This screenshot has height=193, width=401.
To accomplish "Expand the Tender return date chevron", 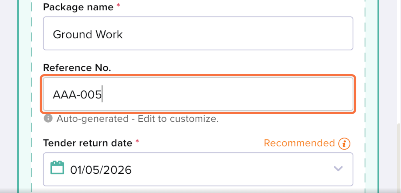I will click(x=338, y=169).
